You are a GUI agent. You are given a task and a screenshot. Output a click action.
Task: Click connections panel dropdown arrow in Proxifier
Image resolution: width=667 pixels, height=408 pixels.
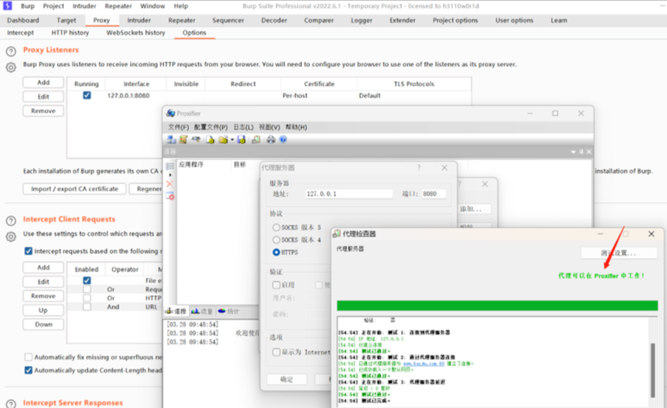click(x=573, y=152)
